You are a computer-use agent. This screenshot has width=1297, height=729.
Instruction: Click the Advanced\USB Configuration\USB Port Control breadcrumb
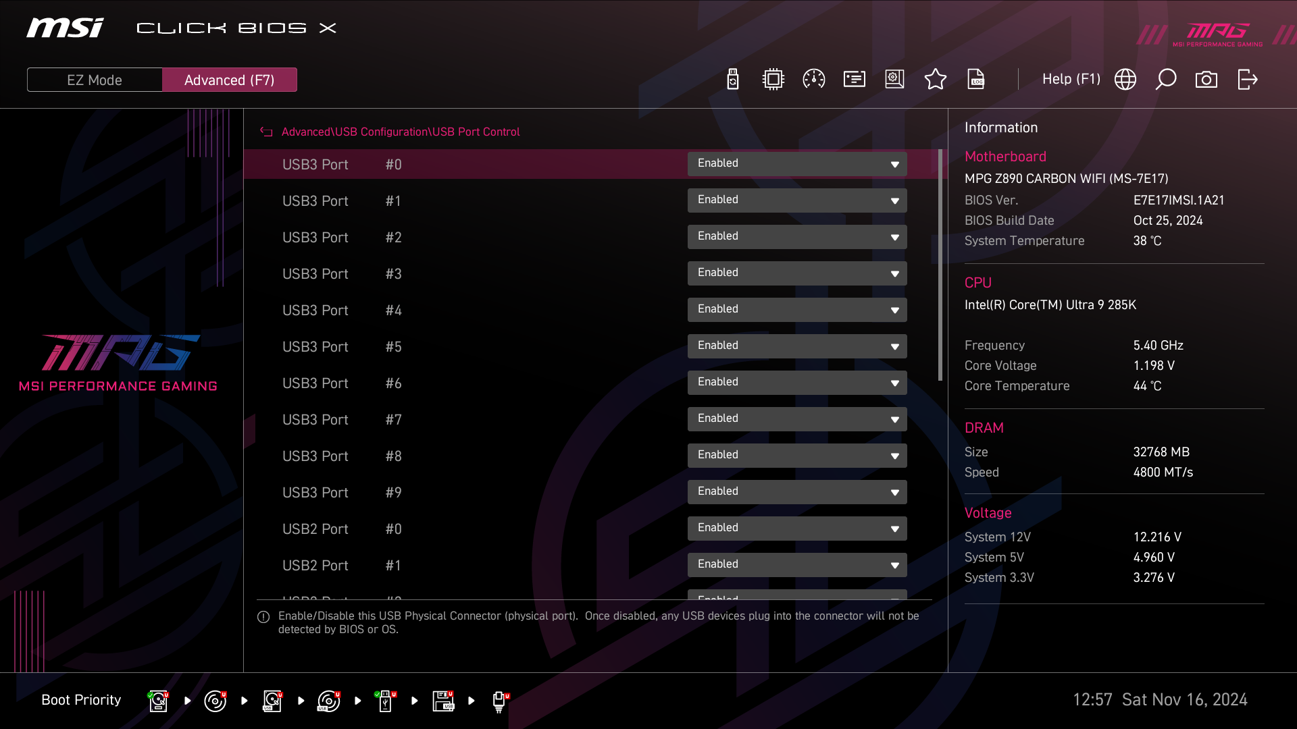point(401,132)
